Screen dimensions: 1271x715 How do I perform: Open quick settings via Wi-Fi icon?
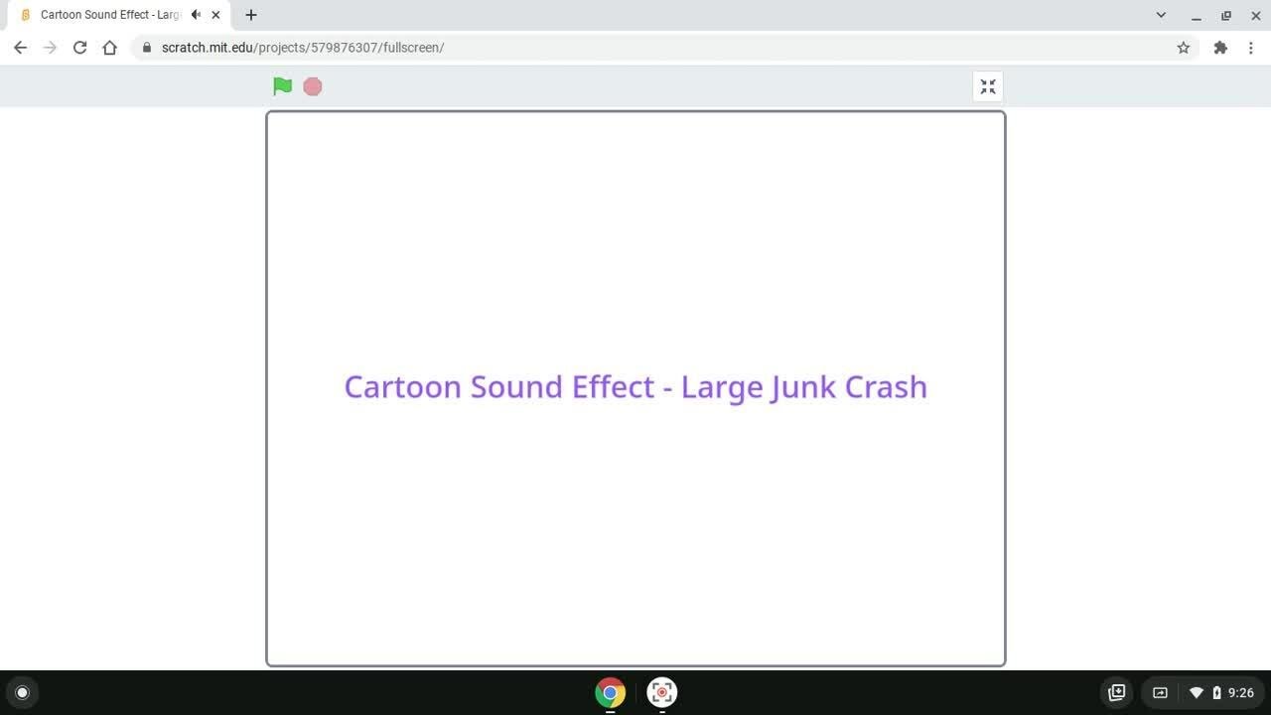[1197, 692]
